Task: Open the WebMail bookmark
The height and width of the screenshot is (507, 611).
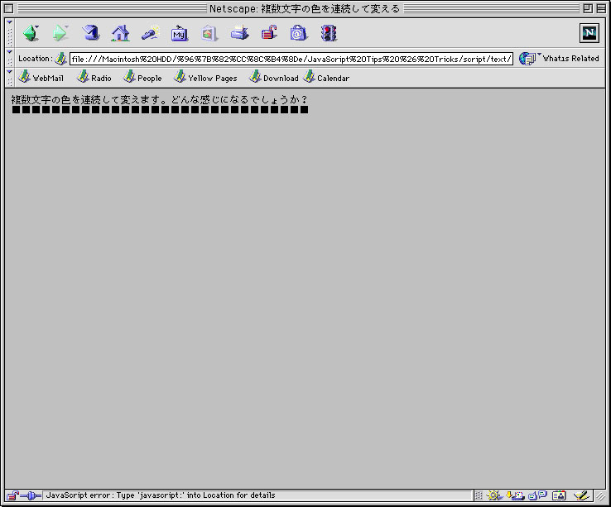Action: click(x=41, y=78)
